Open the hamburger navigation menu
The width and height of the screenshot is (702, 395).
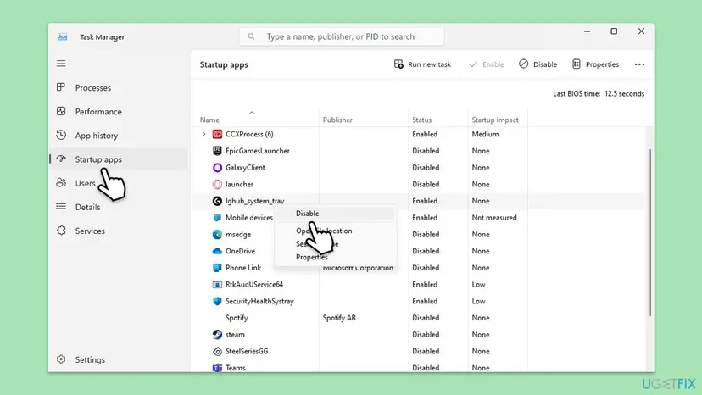61,64
